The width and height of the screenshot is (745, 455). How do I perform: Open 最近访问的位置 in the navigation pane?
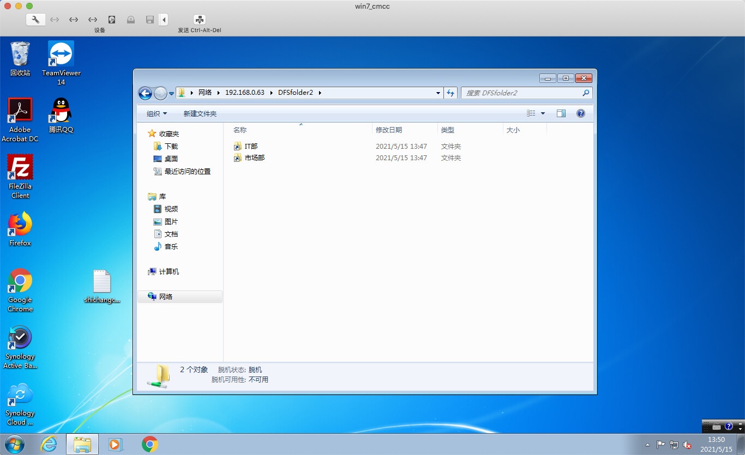click(187, 171)
